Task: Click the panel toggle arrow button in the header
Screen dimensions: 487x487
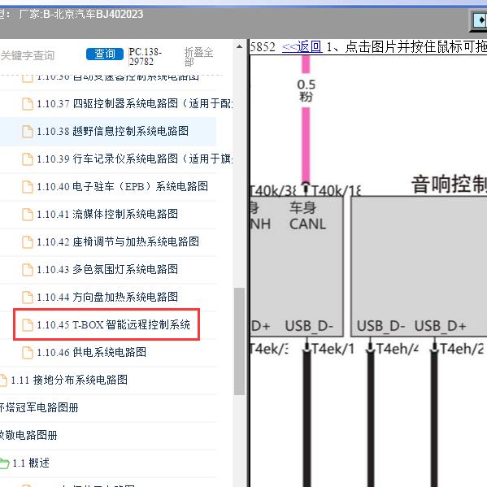Action: click(x=479, y=20)
